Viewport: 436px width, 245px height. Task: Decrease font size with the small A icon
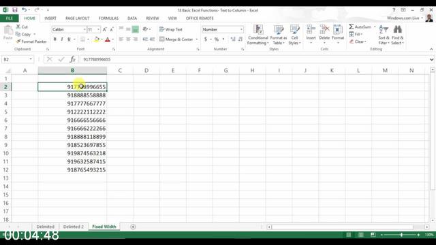112,29
